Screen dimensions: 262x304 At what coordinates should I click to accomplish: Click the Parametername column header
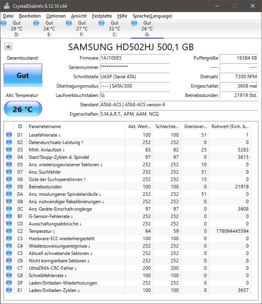coord(75,127)
